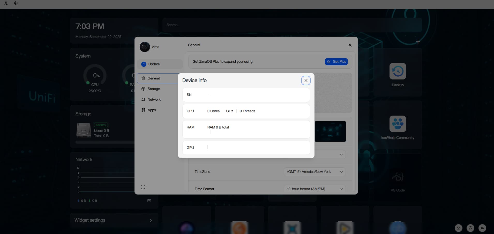This screenshot has height=234, width=494.
Task: Click the SN value row
Action: 246,95
